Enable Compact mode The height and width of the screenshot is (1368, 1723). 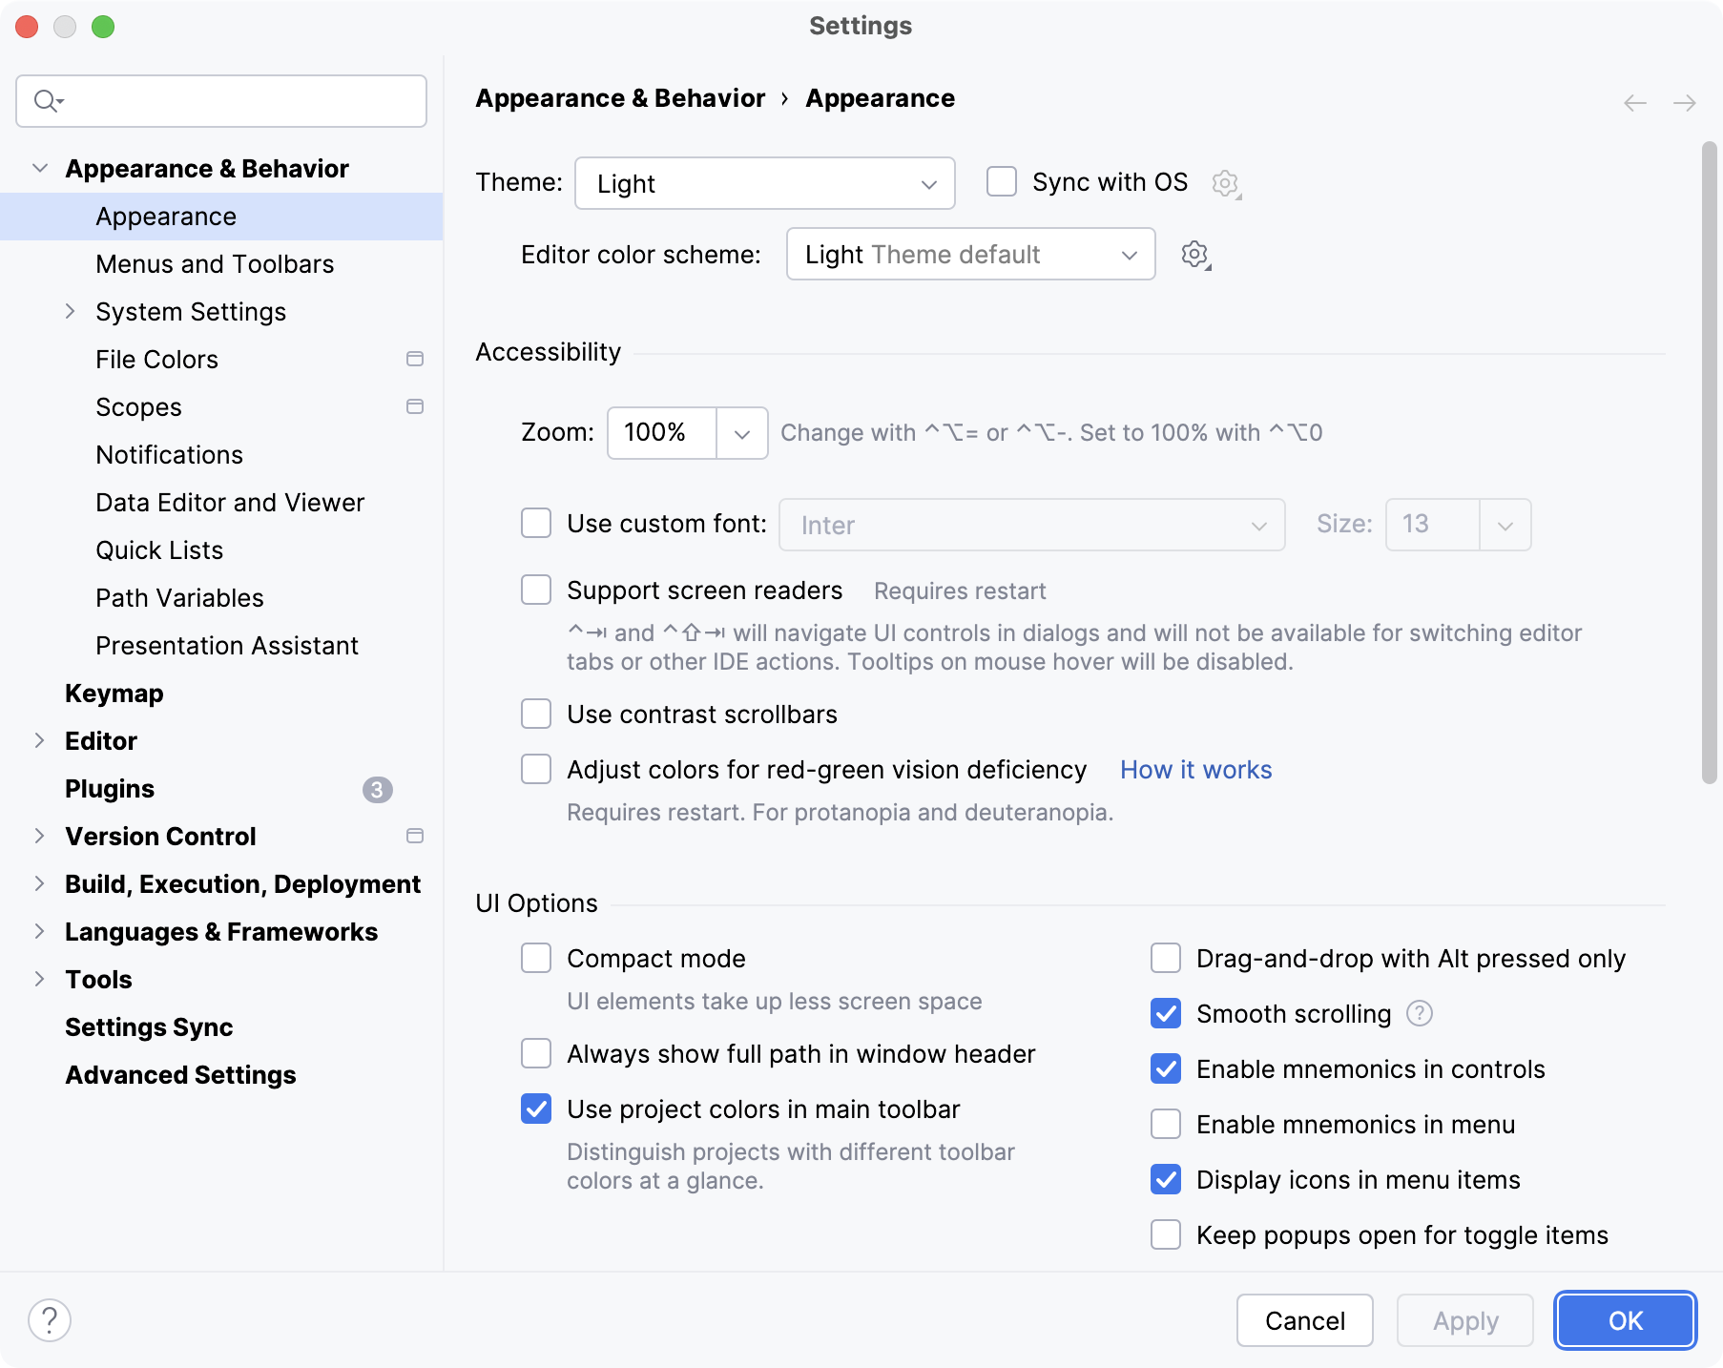[x=536, y=958]
